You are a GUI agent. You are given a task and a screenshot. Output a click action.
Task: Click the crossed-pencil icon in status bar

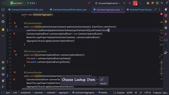click(136, 93)
